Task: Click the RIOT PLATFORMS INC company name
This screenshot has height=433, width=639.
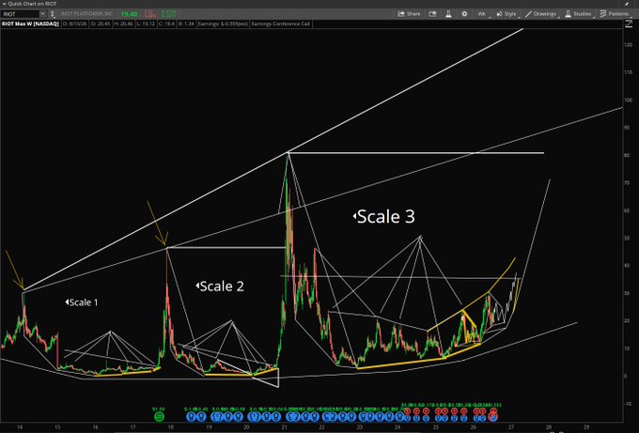Action: (x=86, y=14)
